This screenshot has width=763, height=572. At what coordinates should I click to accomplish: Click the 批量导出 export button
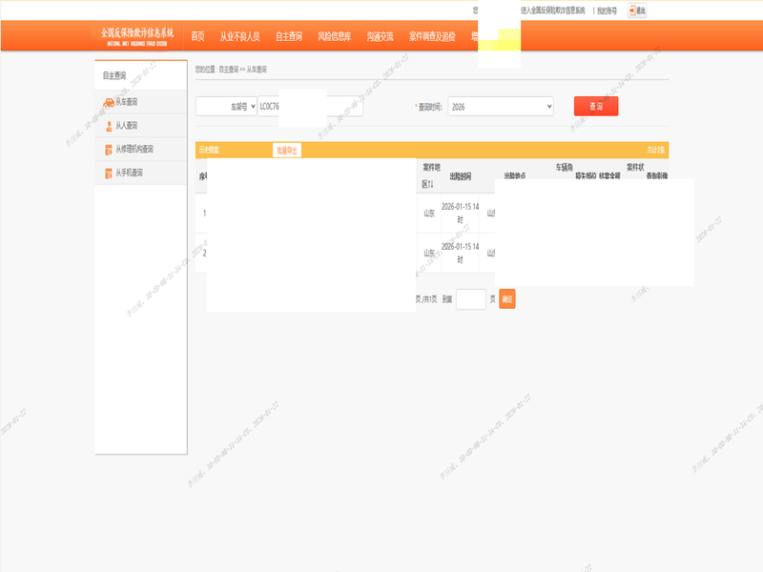click(x=286, y=151)
